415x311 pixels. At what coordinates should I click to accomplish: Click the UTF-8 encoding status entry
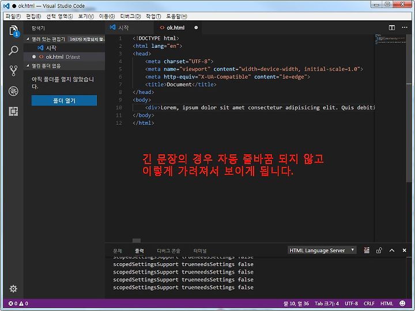tap(351, 304)
